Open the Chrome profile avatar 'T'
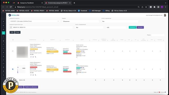Viewport: 169px width, 95px height. (162, 7)
